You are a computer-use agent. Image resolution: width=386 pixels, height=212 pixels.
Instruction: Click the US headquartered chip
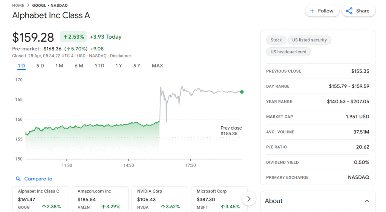[288, 52]
